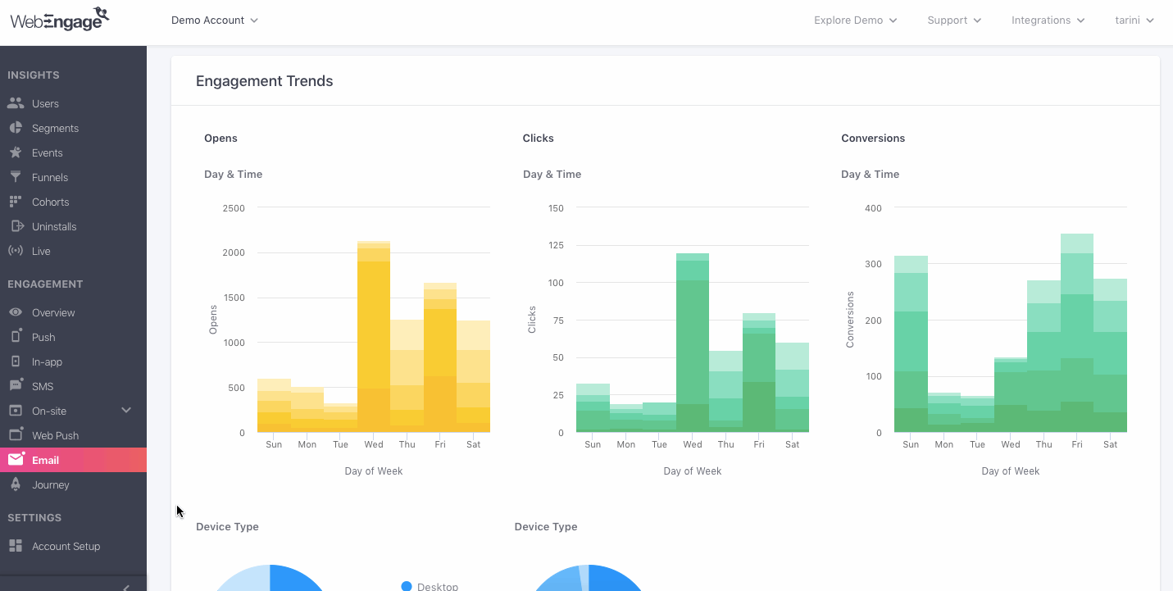Click the Desktop legend dot
Screen dimensions: 1173x591
[x=407, y=586]
